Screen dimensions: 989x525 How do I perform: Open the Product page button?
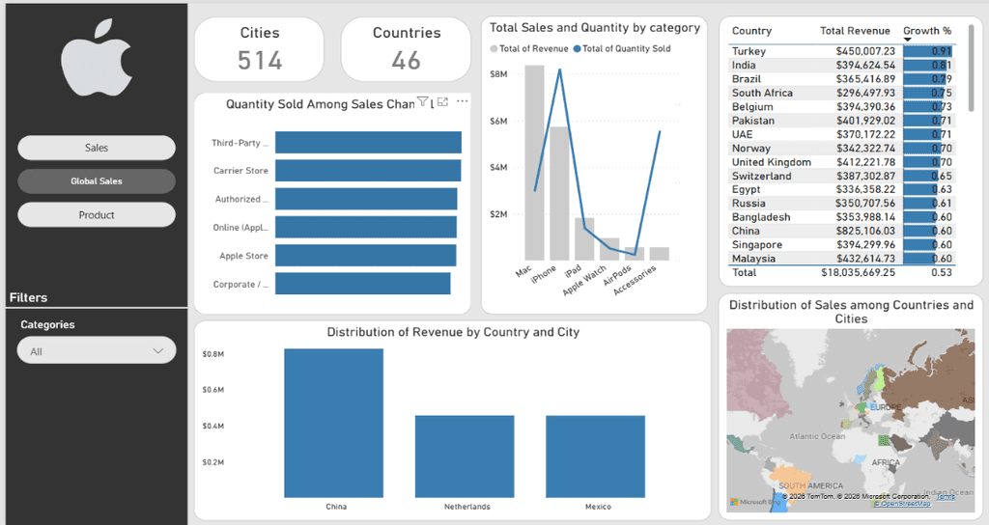(x=97, y=215)
